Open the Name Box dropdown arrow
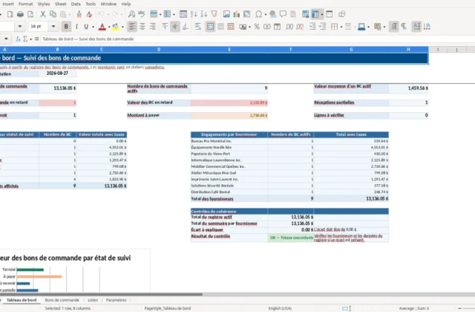Image resolution: width=475 pixels, height=312 pixels. click(6, 39)
